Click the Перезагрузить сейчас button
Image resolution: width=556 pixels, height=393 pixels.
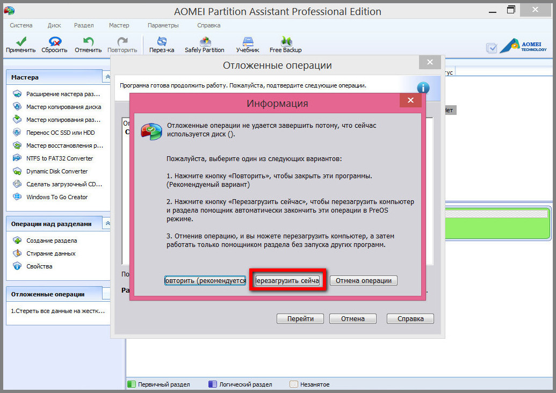point(287,281)
